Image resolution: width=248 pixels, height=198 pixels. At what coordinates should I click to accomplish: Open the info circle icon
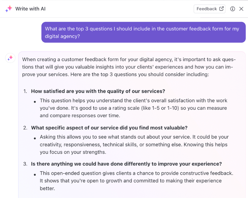(232, 9)
